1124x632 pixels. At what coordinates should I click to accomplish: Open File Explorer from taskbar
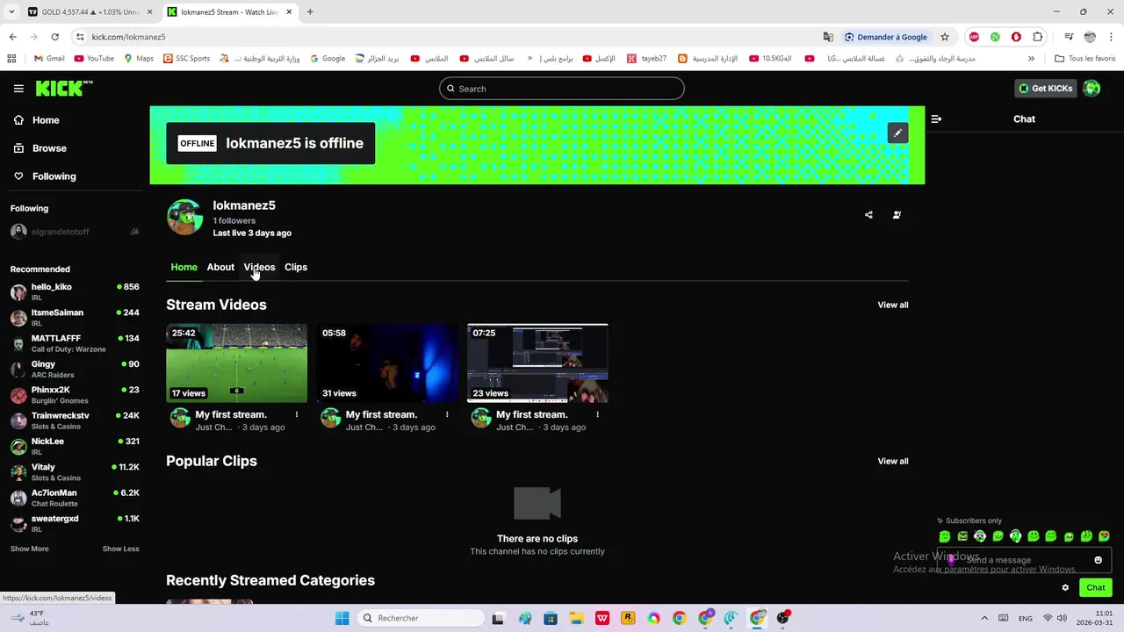pos(576,618)
